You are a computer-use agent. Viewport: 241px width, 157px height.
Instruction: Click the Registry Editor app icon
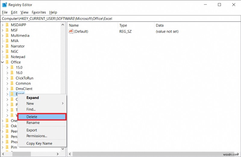coord(5,5)
